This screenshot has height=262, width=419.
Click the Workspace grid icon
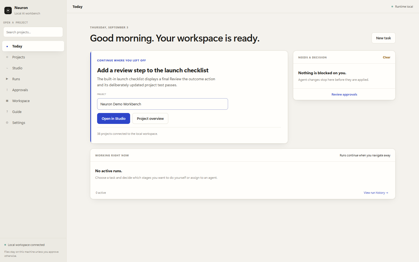[7, 101]
